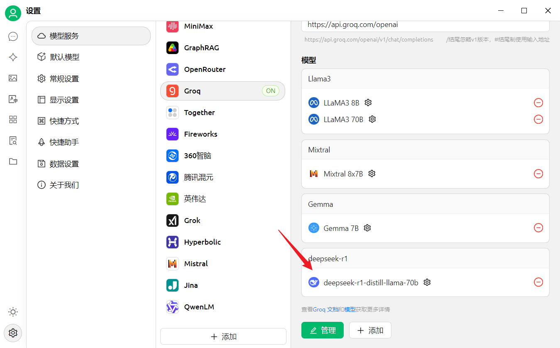This screenshot has width=560, height=348.
Task: Open the 关于我们 settings section
Action: click(91, 185)
